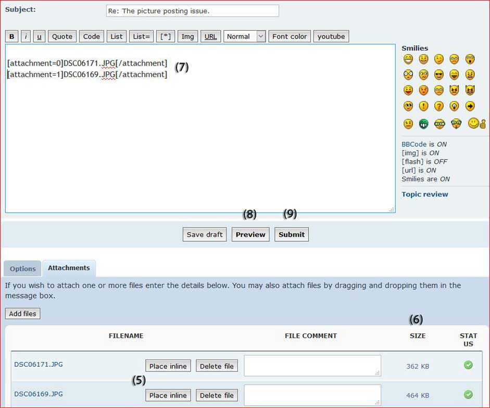Insert the bearded geek smiley with glasses

(456, 124)
